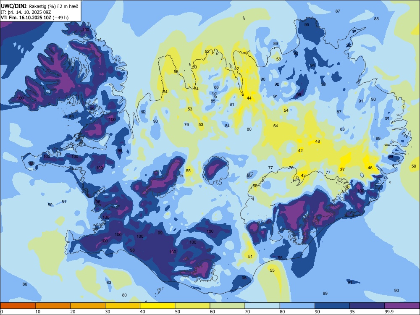Click the IT initial time line
420x315 pixels.
26,12
